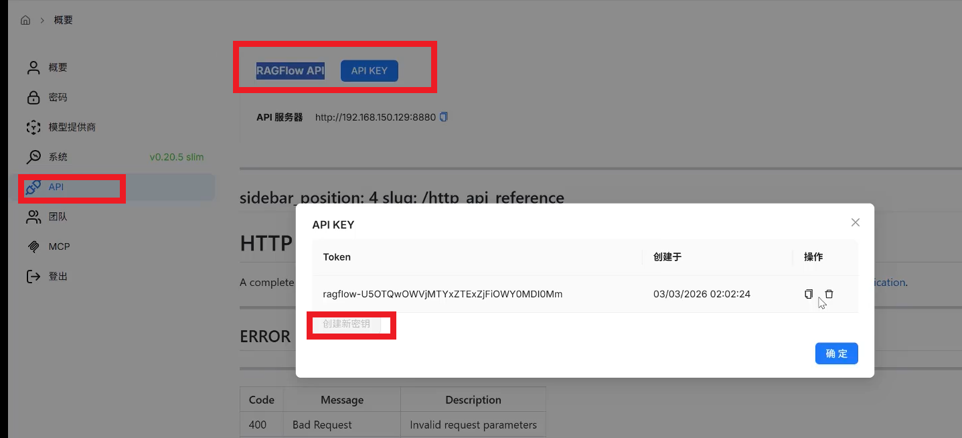The image size is (962, 438).
Task: Click the 400 code cell
Action: 258,425
